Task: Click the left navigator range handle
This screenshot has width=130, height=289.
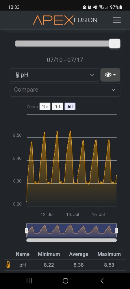Action: (x=27, y=230)
